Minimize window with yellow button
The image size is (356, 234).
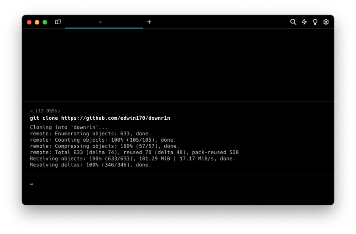[37, 22]
